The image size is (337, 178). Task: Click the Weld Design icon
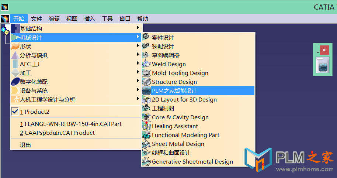coord(146,64)
